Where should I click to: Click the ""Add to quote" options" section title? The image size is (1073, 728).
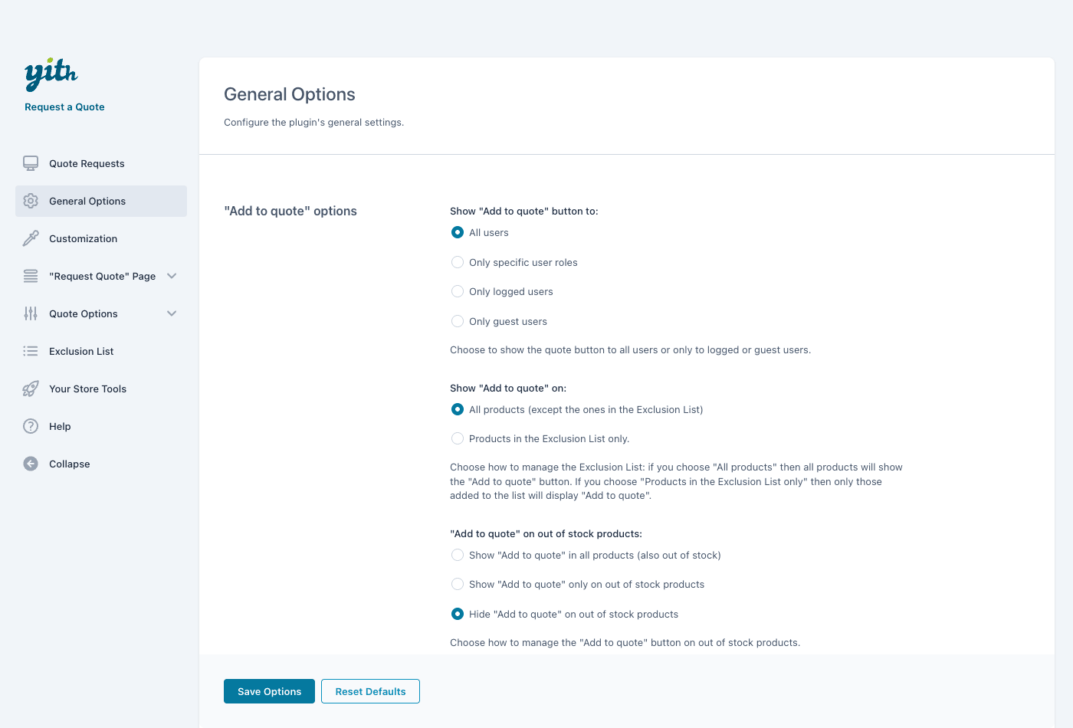(290, 211)
